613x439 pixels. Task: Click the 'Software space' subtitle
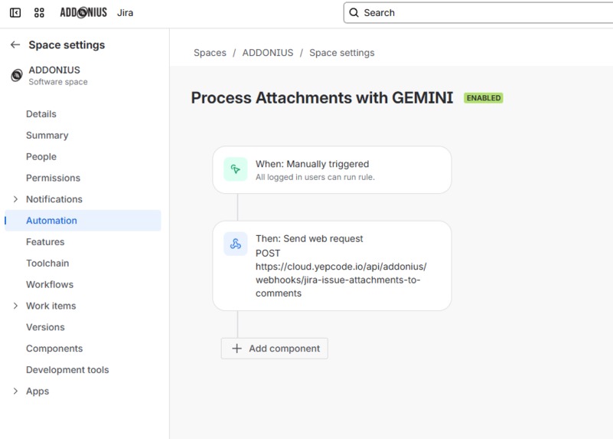(58, 82)
